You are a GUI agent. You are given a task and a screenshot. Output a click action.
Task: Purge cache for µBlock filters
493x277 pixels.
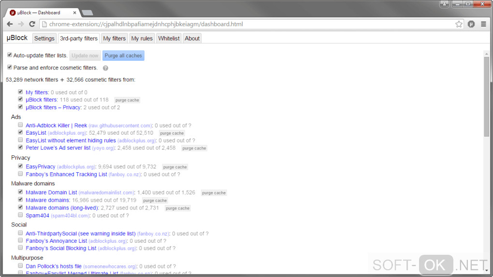click(x=127, y=100)
